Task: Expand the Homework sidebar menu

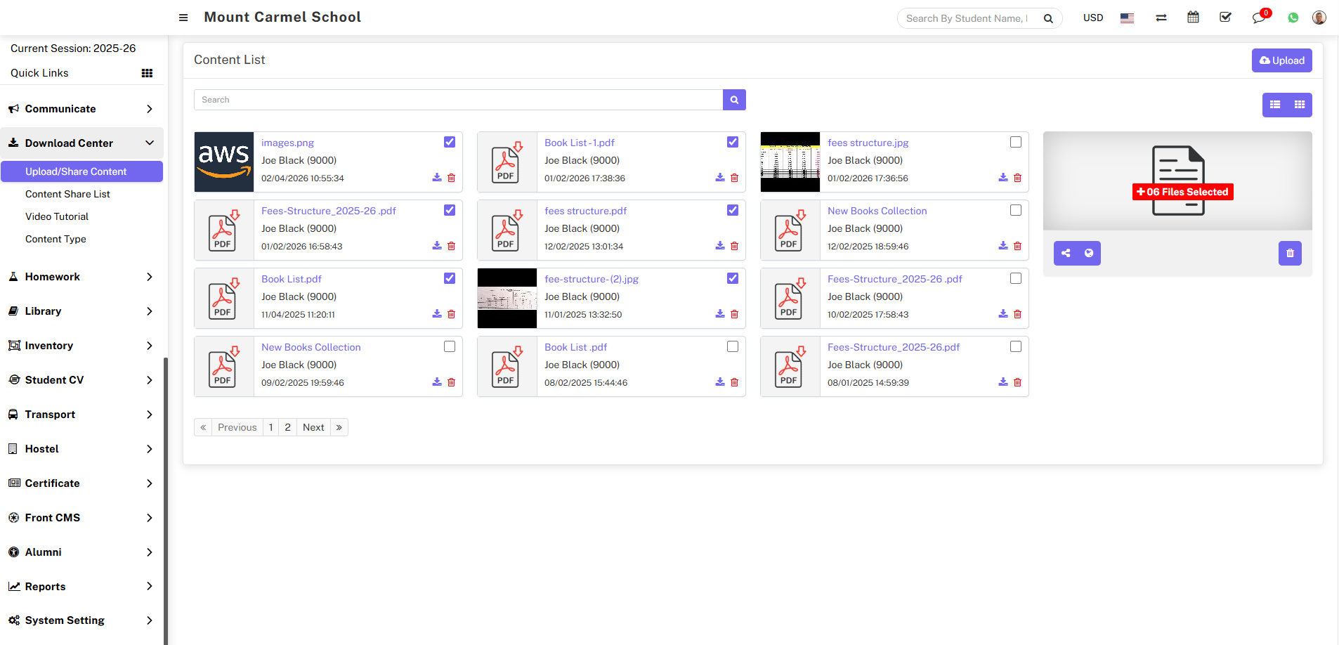Action: click(81, 277)
